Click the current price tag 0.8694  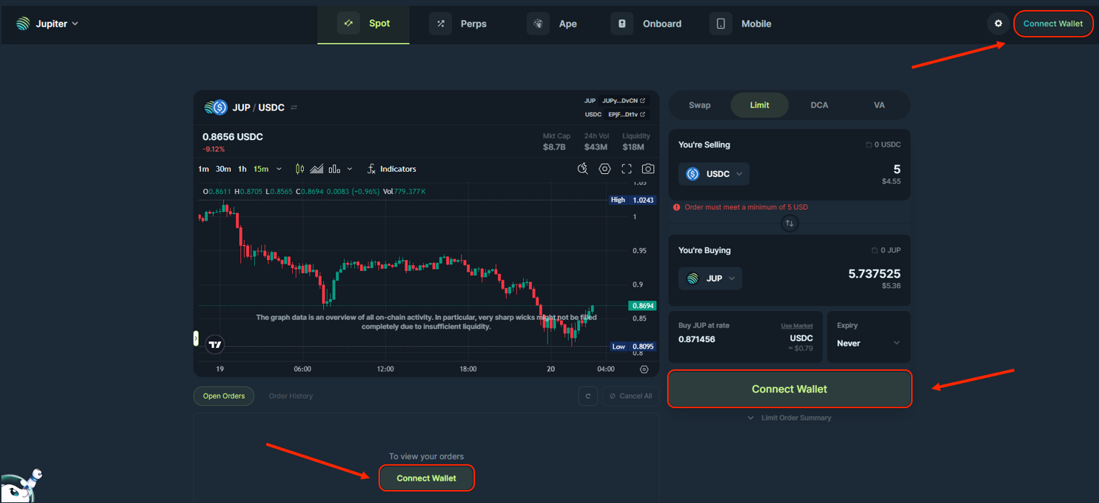pyautogui.click(x=642, y=305)
